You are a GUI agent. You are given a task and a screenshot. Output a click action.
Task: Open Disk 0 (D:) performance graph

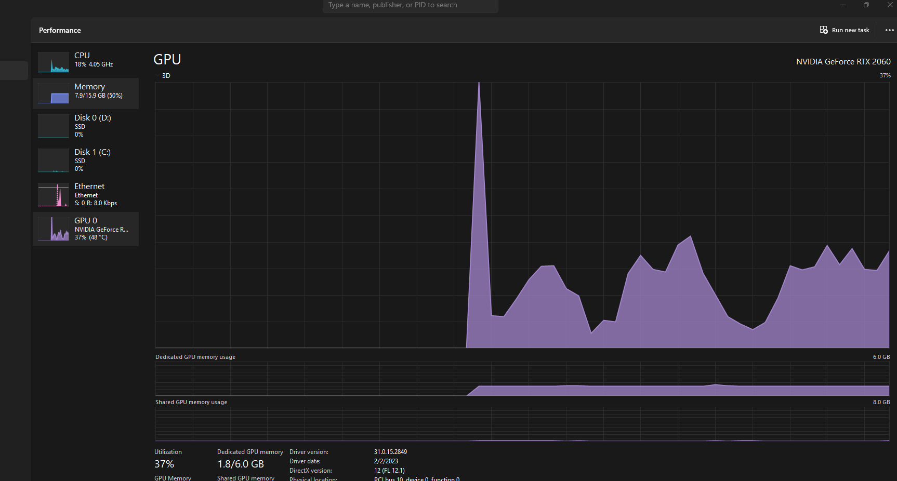point(86,126)
